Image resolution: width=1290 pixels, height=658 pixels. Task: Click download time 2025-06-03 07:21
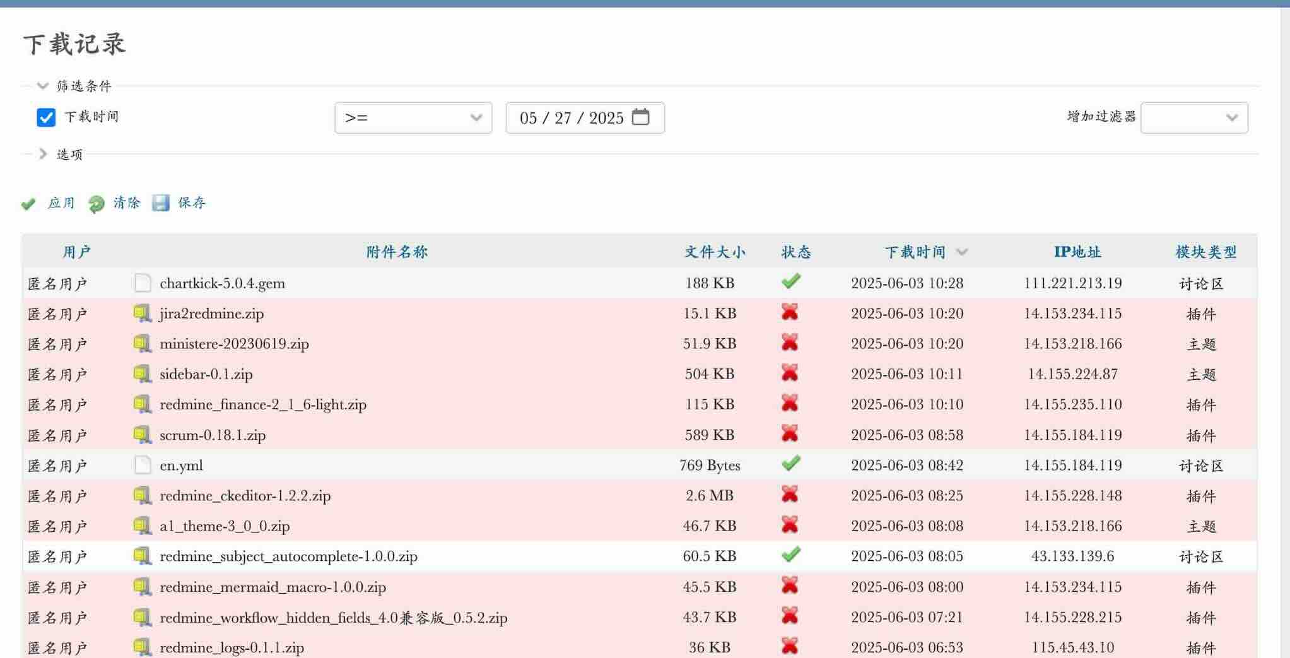click(907, 618)
